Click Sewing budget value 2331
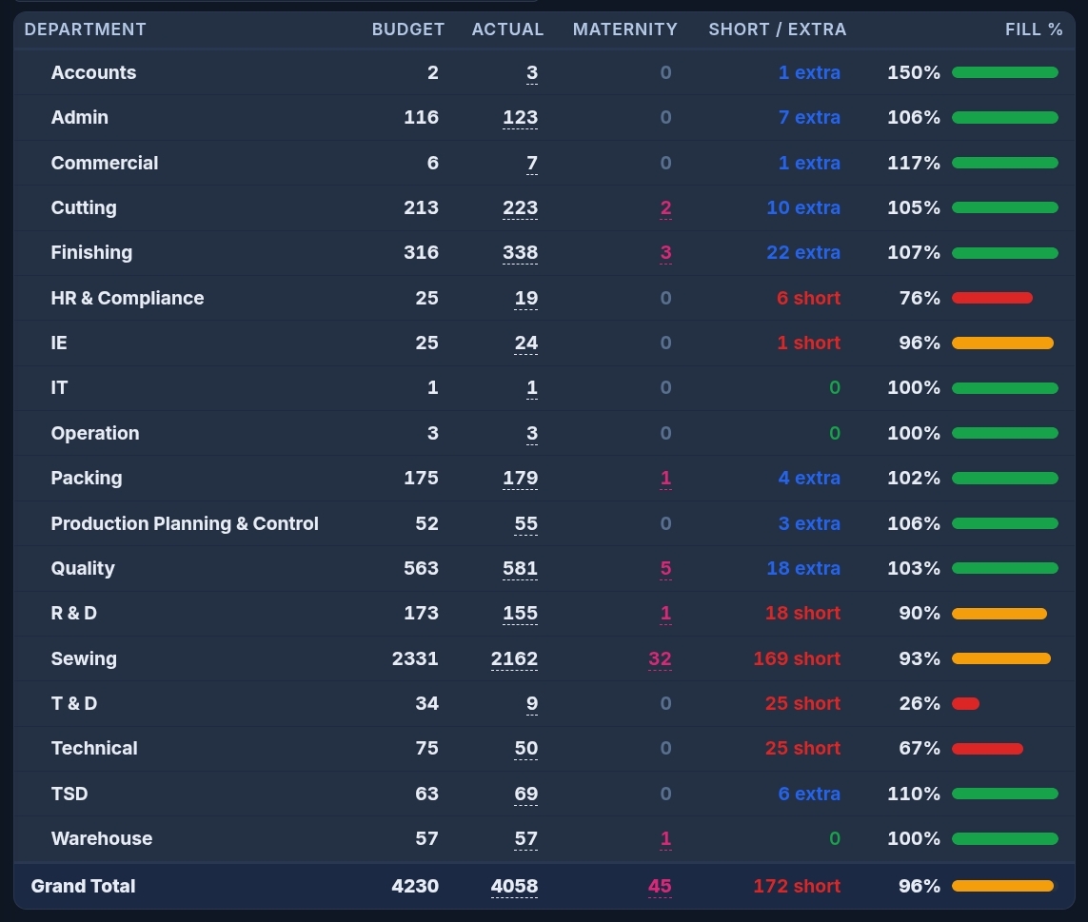The height and width of the screenshot is (922, 1088). (x=415, y=658)
